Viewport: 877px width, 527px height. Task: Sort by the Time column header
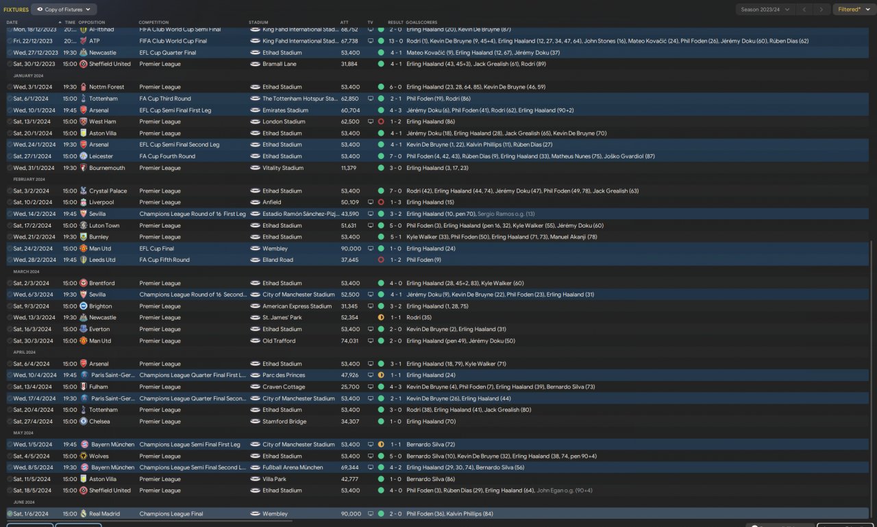pos(70,23)
